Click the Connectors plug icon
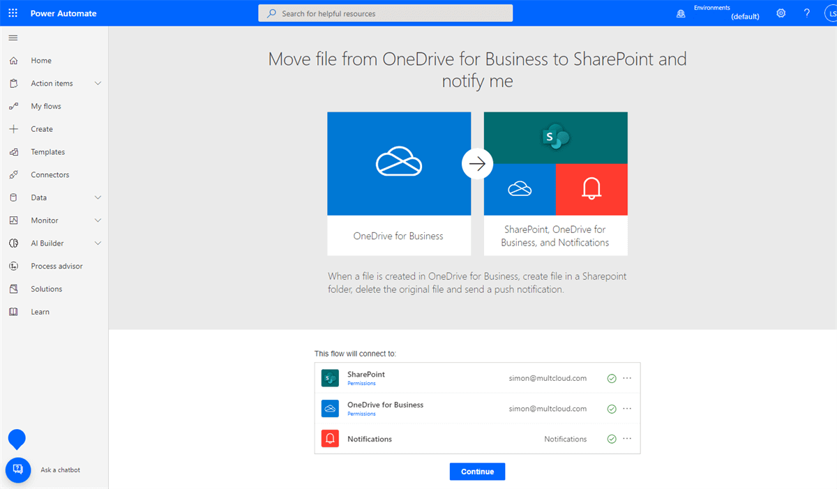837x489 pixels. [14, 175]
